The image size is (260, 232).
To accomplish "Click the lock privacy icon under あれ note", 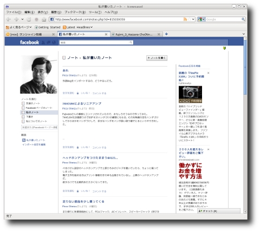I will tap(77, 93).
